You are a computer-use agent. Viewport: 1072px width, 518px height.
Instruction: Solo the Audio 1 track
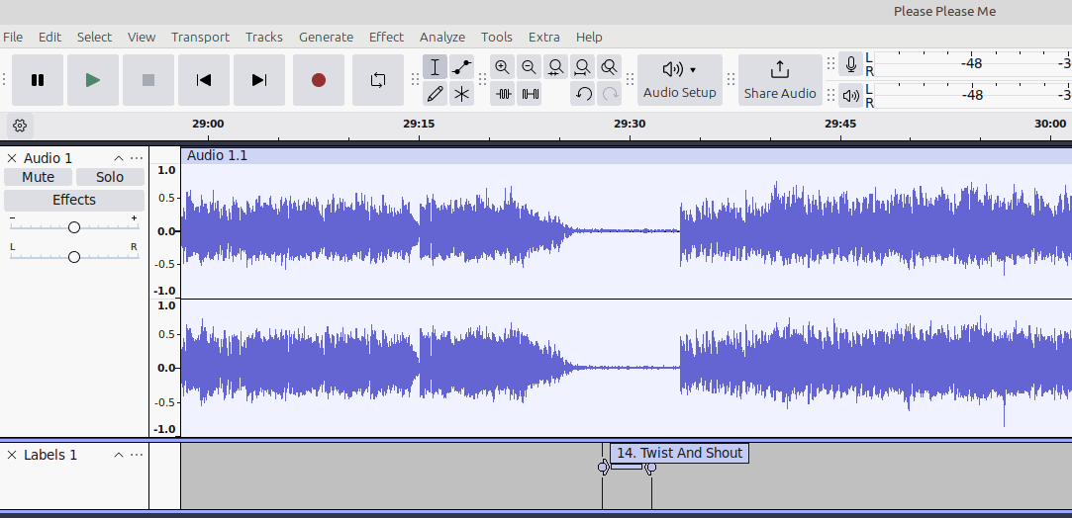tap(110, 177)
